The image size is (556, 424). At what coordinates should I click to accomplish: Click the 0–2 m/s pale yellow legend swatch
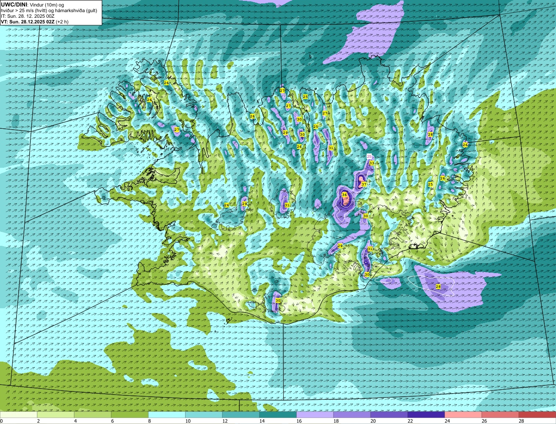19,415
